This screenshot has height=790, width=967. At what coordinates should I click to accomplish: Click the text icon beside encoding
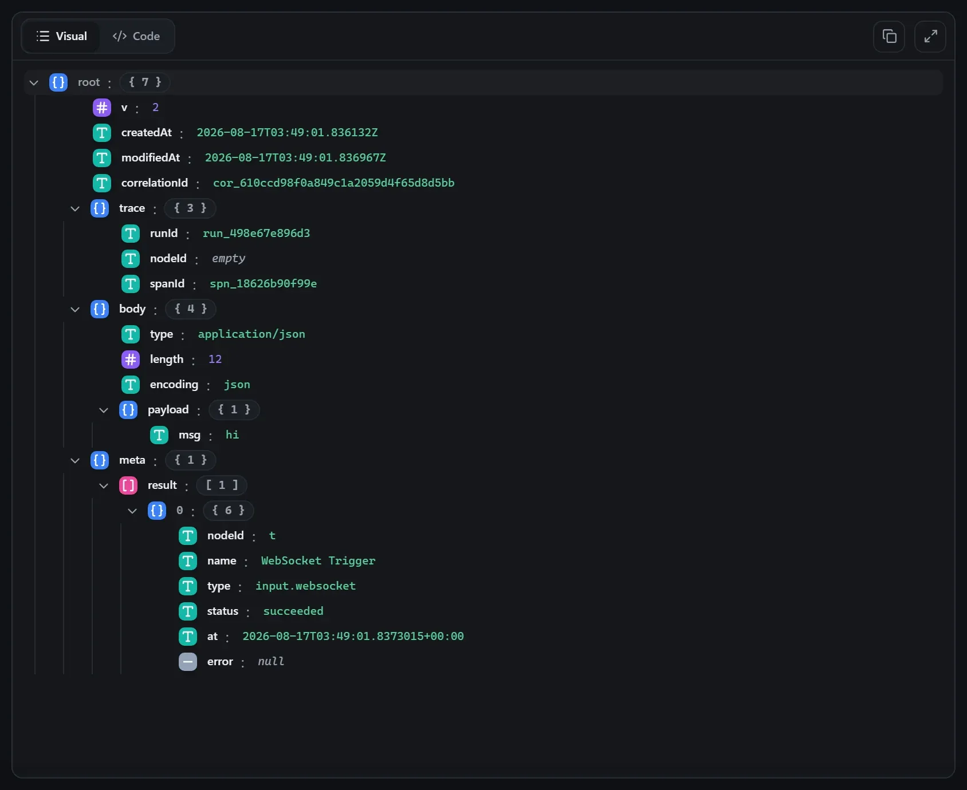[131, 385]
